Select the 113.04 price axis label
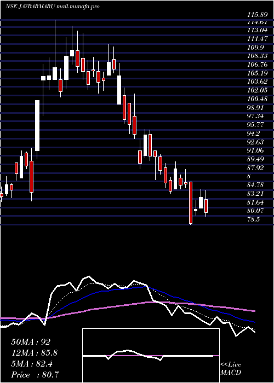 pos(256,31)
